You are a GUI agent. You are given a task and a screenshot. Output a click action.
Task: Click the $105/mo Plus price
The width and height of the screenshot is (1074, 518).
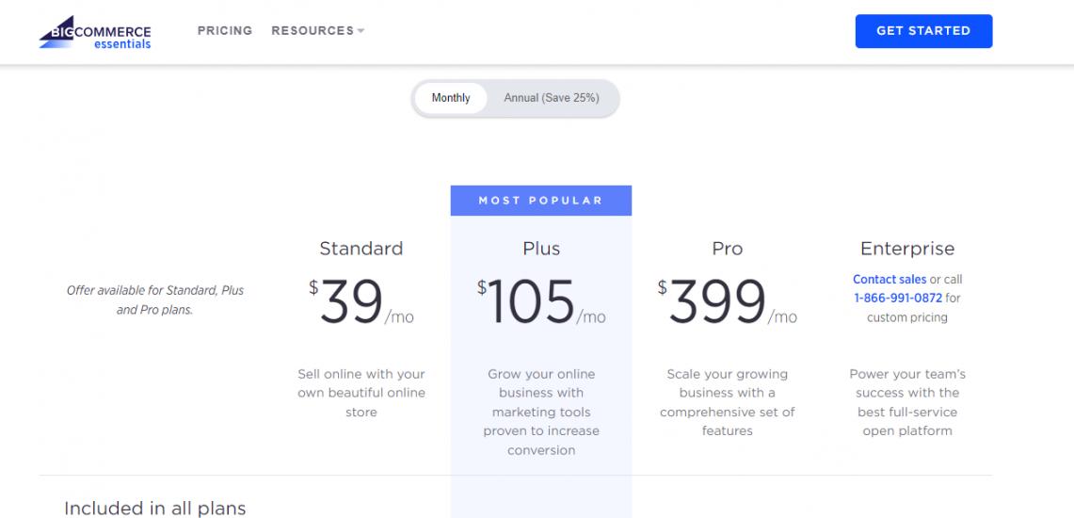[x=541, y=302]
